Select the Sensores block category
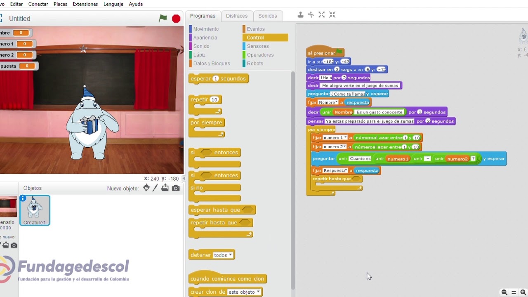528x297 pixels. pyautogui.click(x=258, y=46)
